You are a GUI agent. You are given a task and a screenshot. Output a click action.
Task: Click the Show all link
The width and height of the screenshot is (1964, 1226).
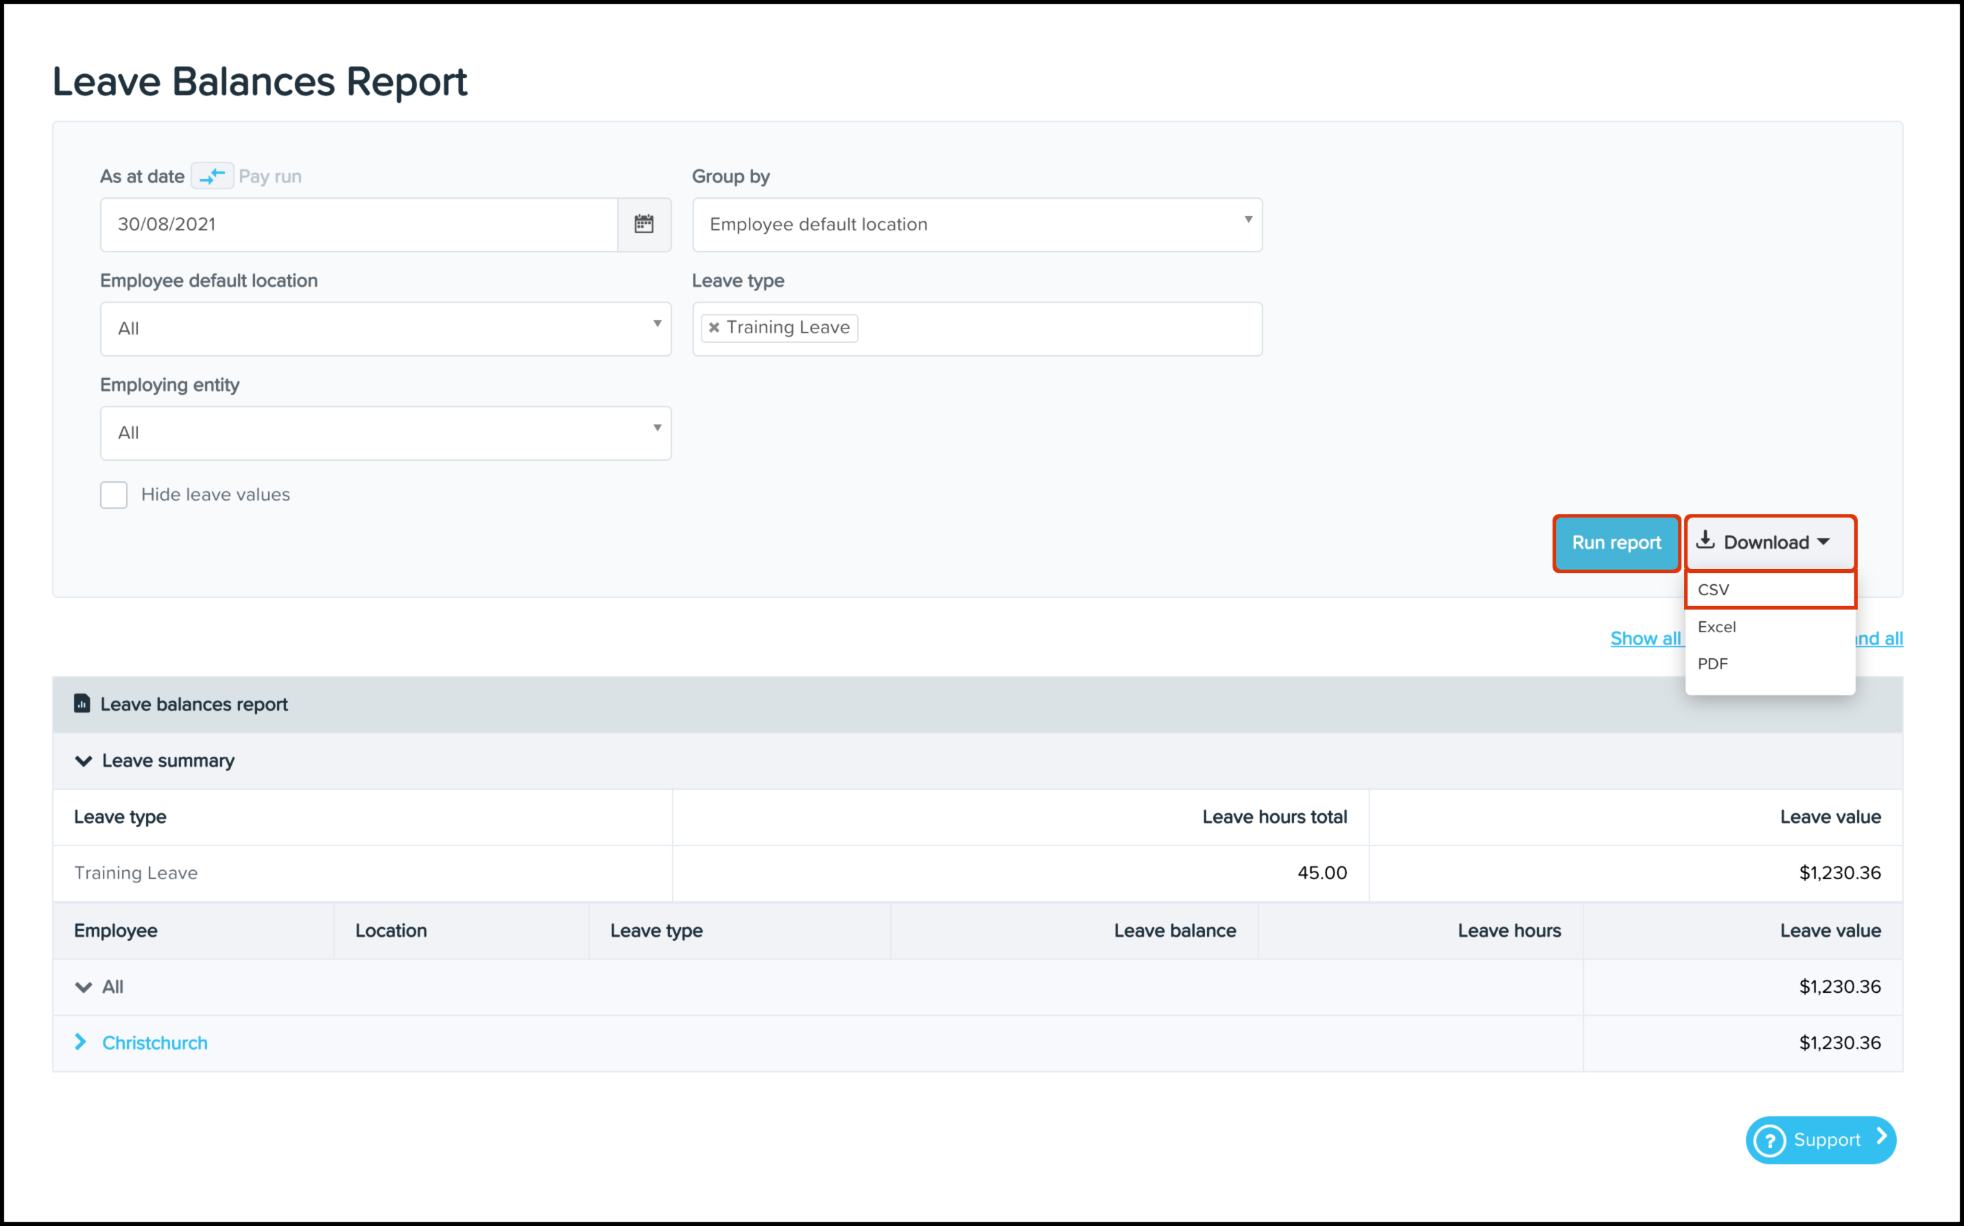pyautogui.click(x=1644, y=638)
